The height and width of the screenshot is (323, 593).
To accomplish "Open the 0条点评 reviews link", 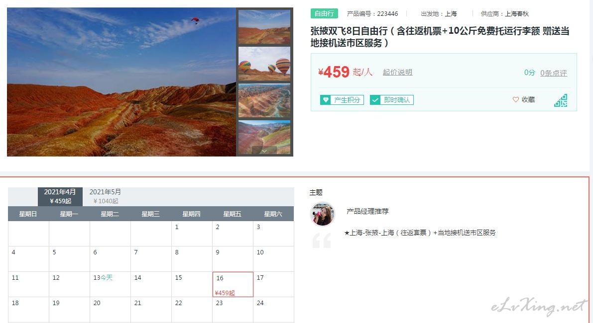I will [x=553, y=73].
